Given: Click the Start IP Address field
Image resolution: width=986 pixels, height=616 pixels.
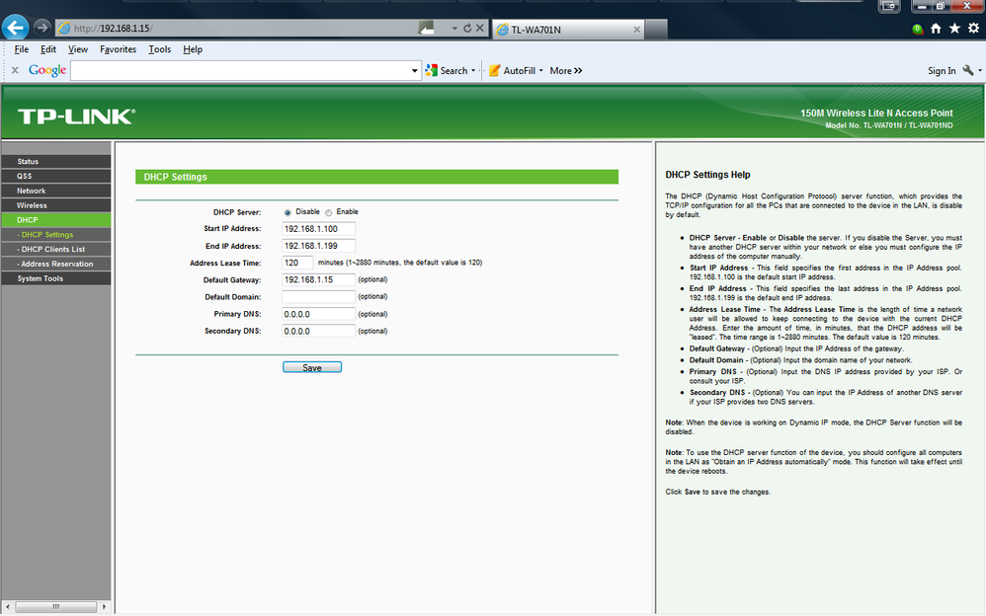Looking at the screenshot, I should [x=318, y=229].
